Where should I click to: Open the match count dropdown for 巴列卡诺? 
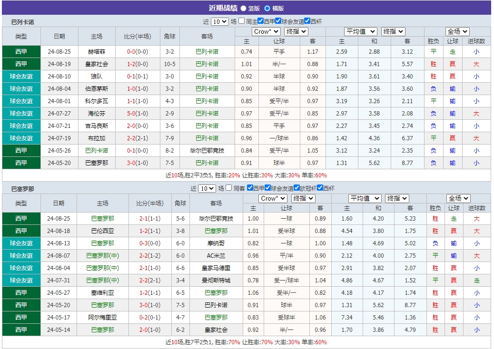pos(220,21)
